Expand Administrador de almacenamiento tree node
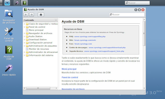This screenshot has height=99, width=165. coord(24,52)
